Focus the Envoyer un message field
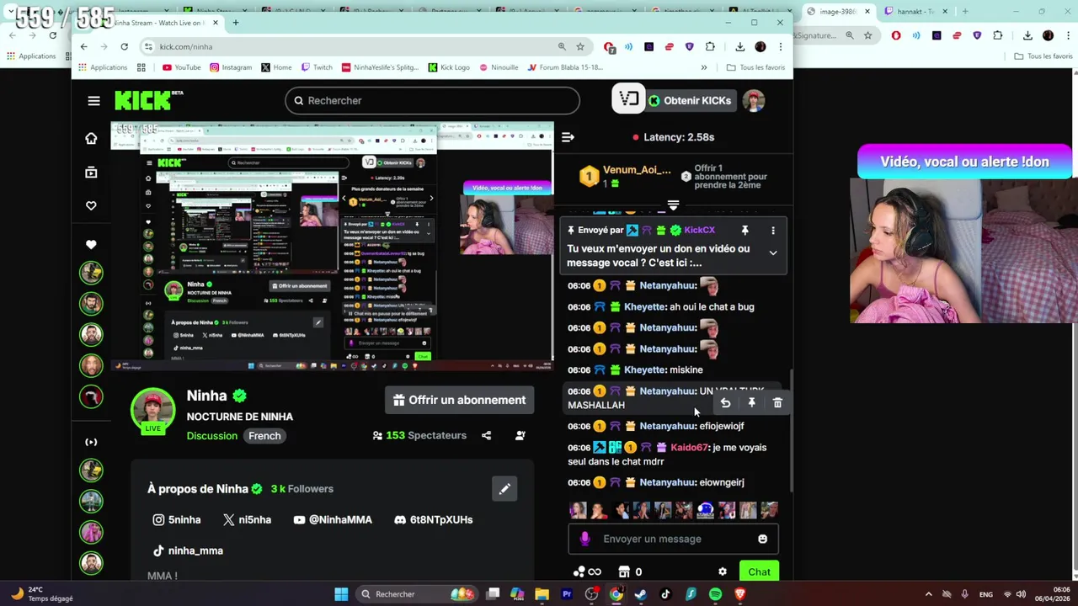1078x606 pixels. pyautogui.click(x=673, y=539)
